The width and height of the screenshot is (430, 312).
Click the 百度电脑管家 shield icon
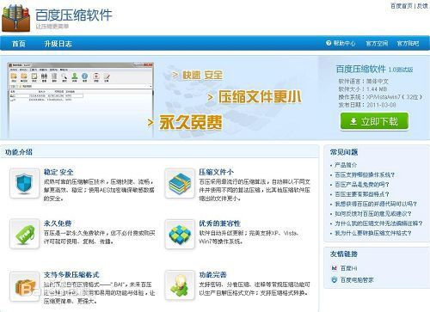click(x=334, y=279)
